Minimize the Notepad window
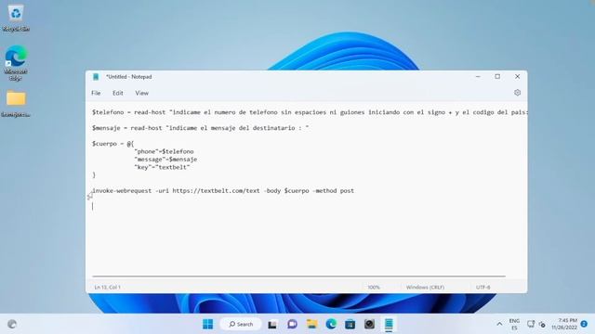Viewport: 595px width, 334px height. pos(478,76)
